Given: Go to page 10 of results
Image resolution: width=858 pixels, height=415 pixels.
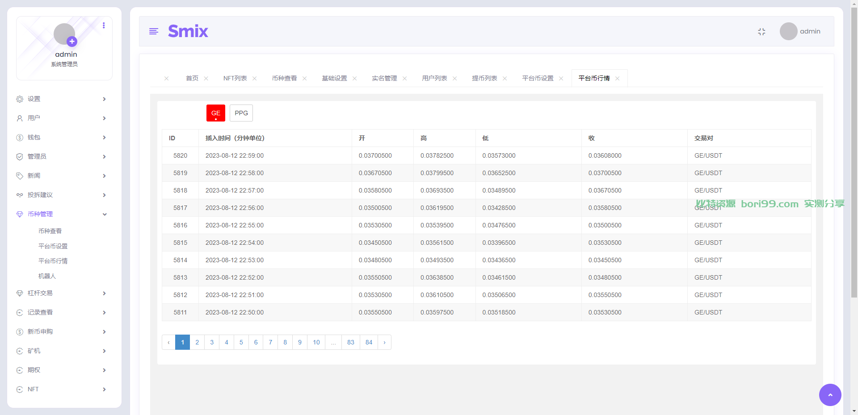Looking at the screenshot, I should (x=316, y=342).
